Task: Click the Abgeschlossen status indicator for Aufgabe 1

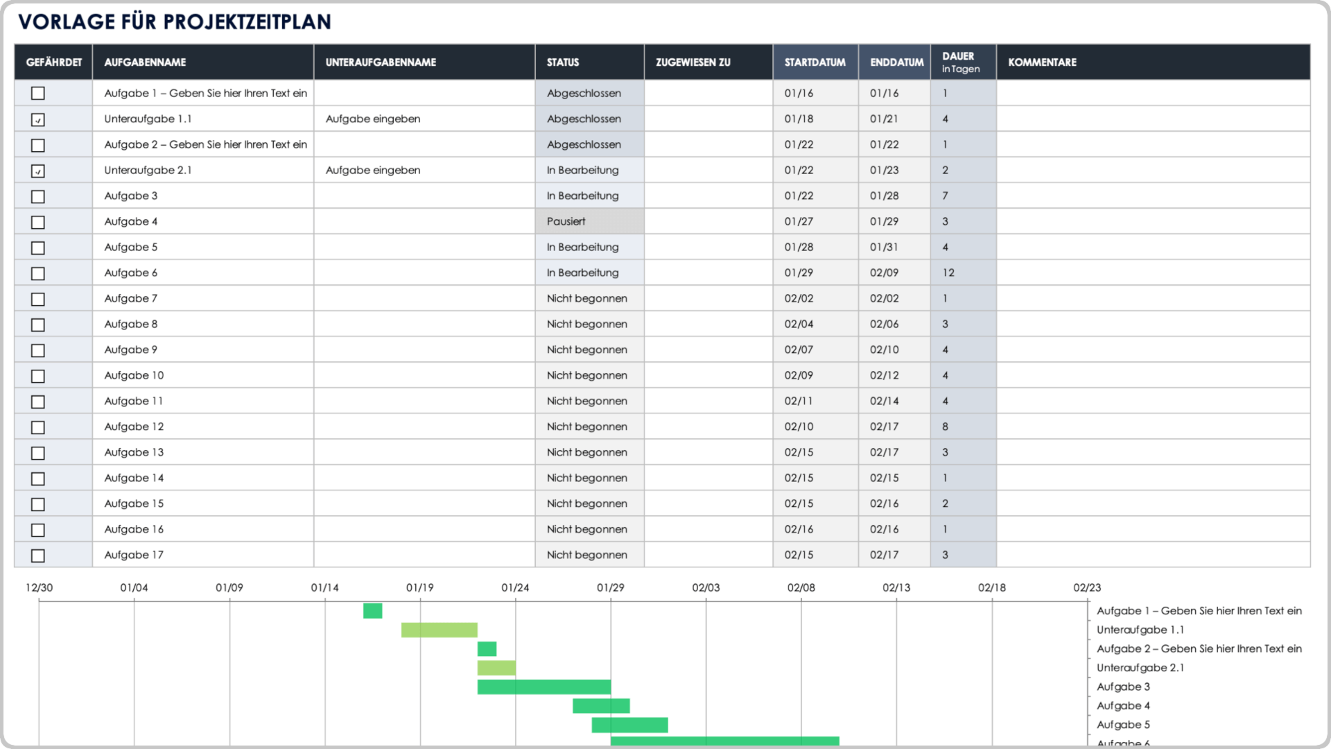Action: coord(585,92)
